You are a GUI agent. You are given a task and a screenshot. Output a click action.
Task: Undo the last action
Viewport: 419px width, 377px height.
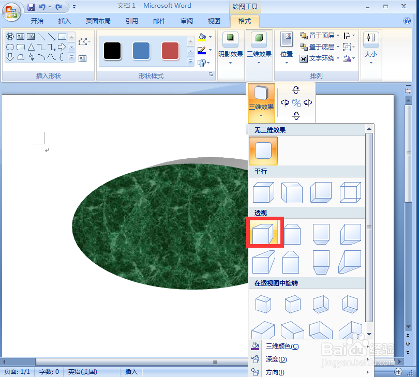tap(42, 7)
